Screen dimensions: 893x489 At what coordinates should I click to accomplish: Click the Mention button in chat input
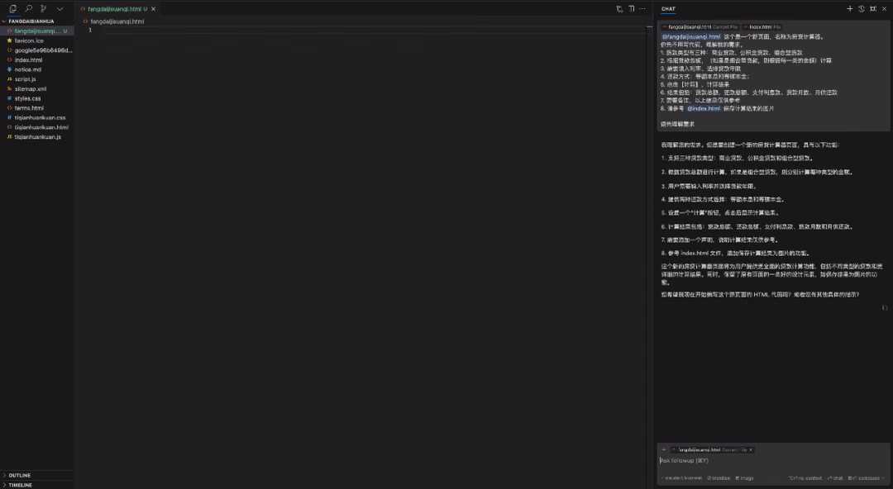(x=719, y=478)
